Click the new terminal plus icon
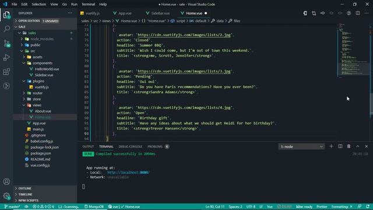 [x=331, y=146]
